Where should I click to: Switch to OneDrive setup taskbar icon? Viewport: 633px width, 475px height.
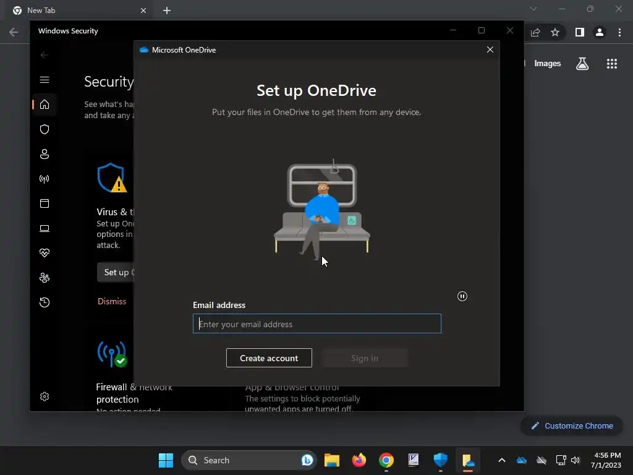tap(468, 460)
